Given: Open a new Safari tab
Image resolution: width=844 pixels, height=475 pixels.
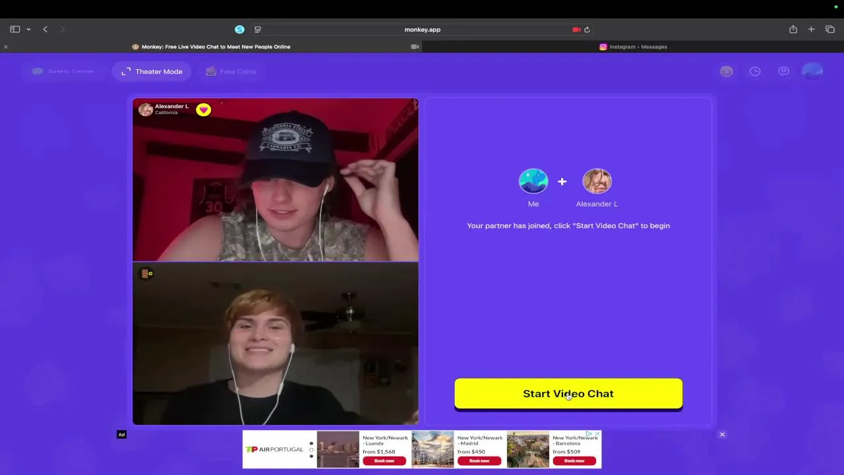Looking at the screenshot, I should [x=812, y=29].
